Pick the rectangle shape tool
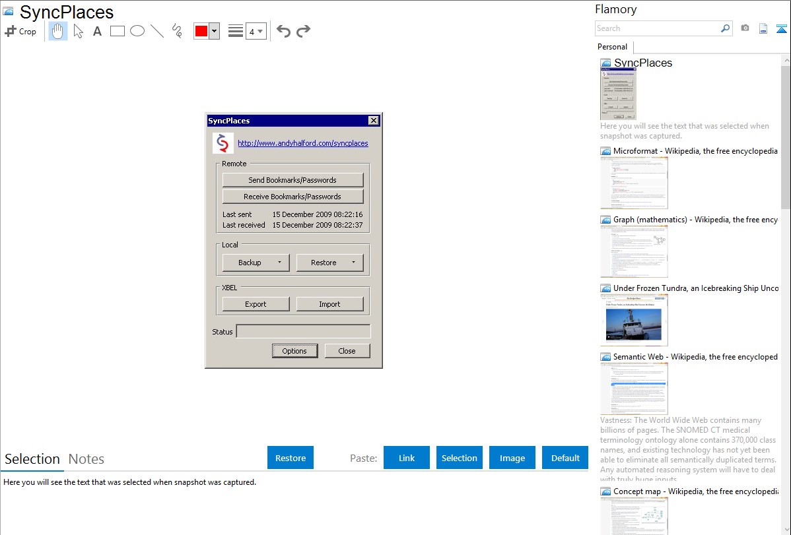Image resolution: width=791 pixels, height=535 pixels. coord(118,31)
